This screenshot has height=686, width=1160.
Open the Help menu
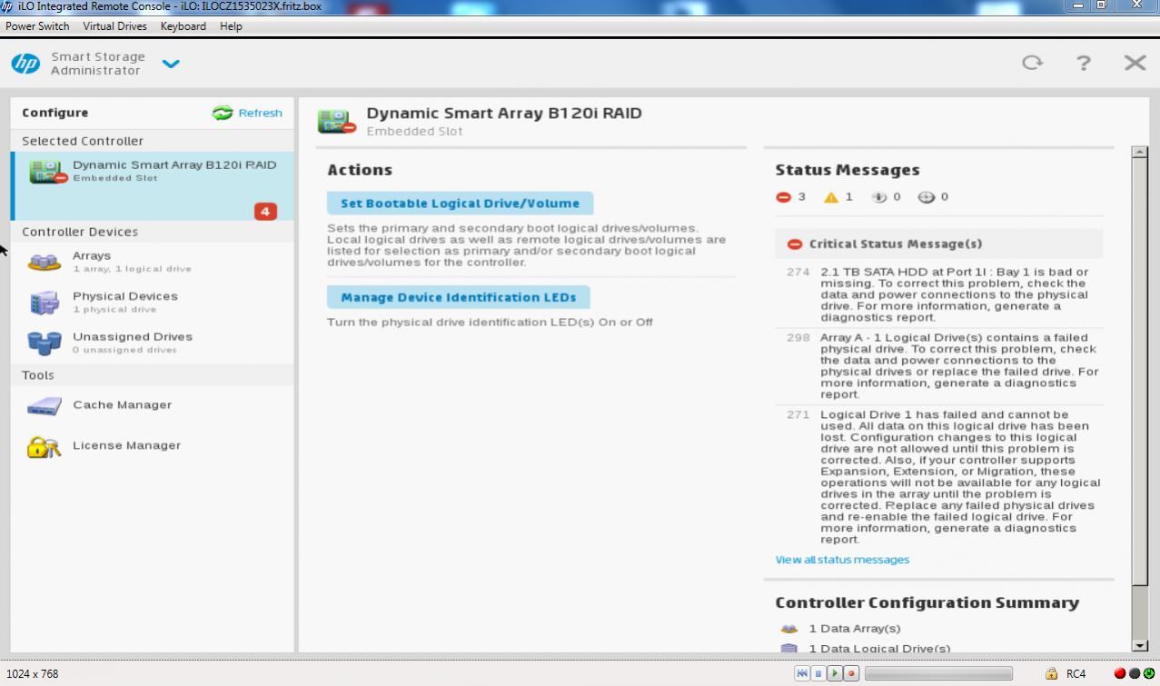tap(231, 26)
